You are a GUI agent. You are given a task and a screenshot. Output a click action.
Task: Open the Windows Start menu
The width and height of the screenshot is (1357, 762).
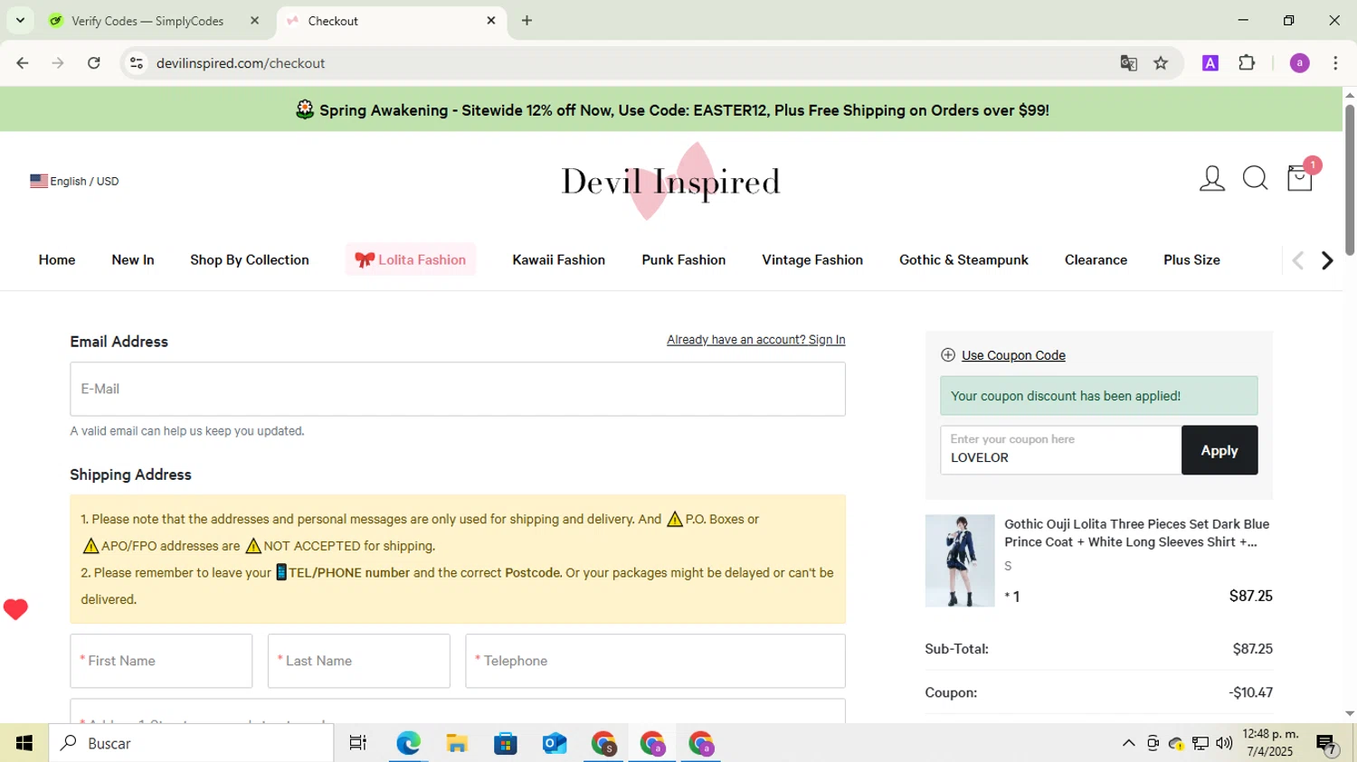click(24, 743)
